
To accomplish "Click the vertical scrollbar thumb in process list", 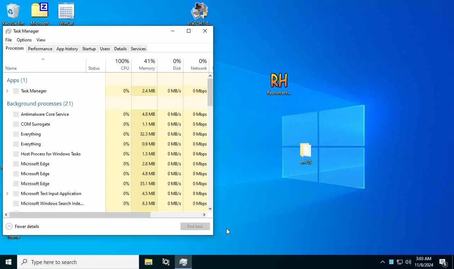I will coord(210,92).
